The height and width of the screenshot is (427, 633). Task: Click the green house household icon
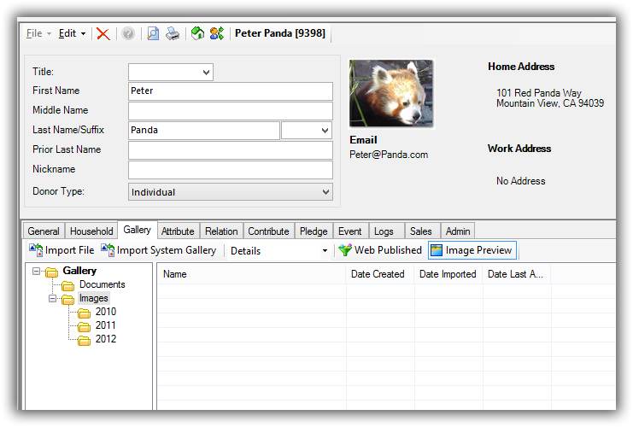pyautogui.click(x=197, y=34)
